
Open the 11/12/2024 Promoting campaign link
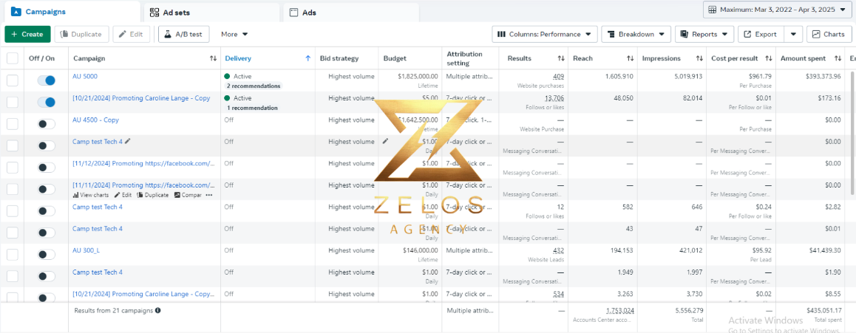coord(143,163)
